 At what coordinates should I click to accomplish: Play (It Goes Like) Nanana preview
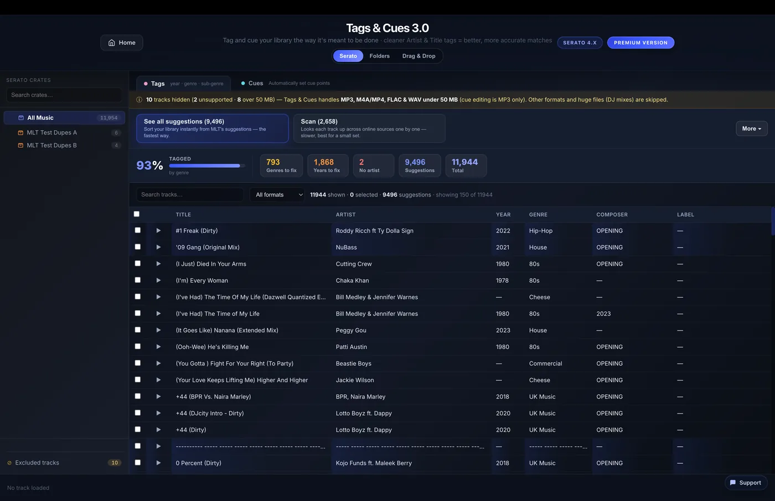click(158, 330)
